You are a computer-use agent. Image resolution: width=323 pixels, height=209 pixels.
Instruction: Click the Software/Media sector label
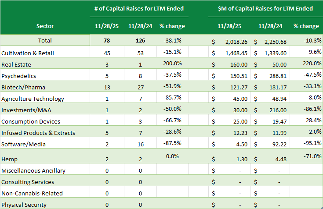tap(23, 144)
